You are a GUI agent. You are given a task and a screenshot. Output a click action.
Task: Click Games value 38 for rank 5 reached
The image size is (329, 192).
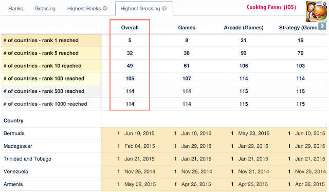pos(187,53)
